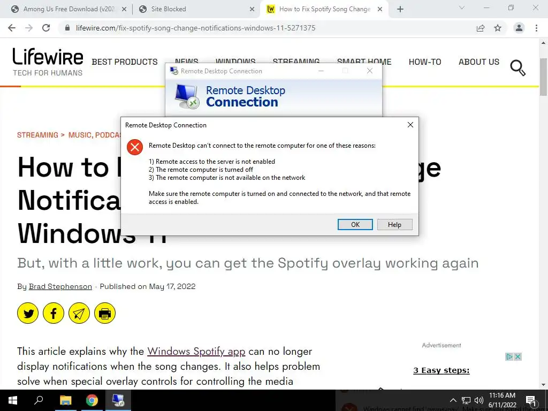Viewport: 548px width, 411px height.
Task: Bookmark this page with the star icon
Action: point(498,28)
